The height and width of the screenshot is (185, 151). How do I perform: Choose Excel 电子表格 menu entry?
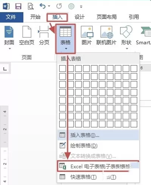(x=98, y=166)
